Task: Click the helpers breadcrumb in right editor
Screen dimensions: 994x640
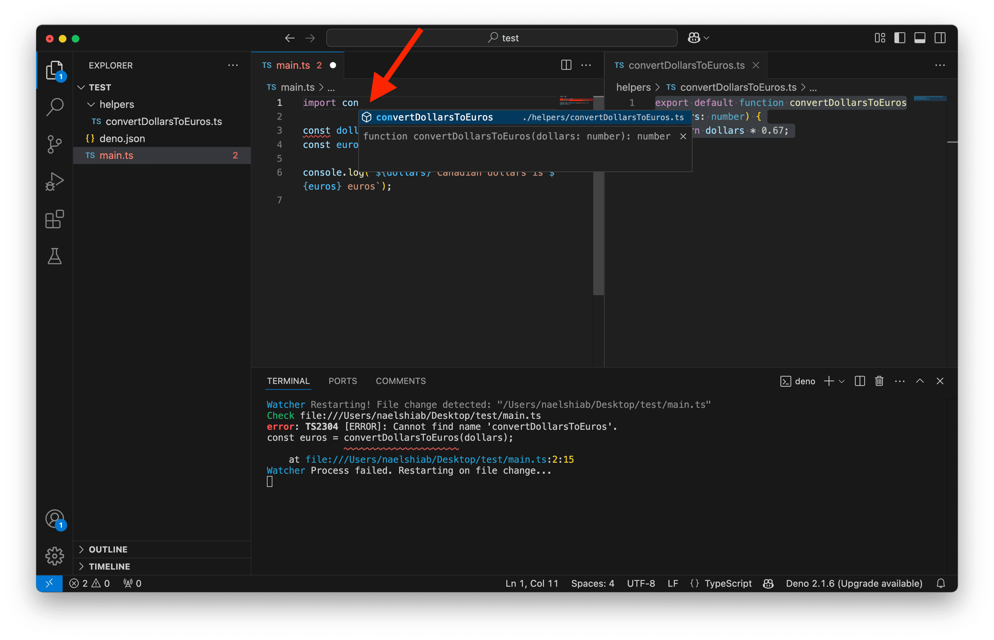Action: [x=634, y=87]
